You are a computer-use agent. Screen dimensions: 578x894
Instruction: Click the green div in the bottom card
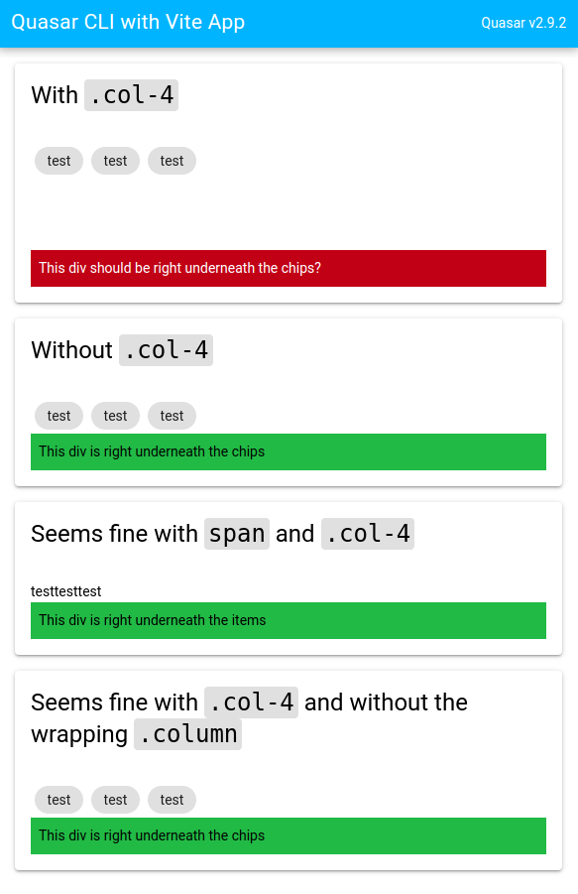pyautogui.click(x=288, y=835)
